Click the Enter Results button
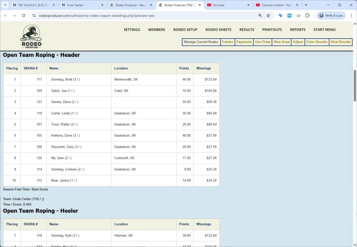The image size is (357, 247). 317,42
